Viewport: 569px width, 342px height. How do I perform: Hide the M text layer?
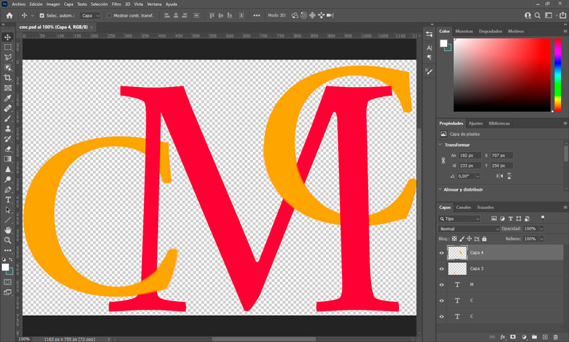(441, 284)
